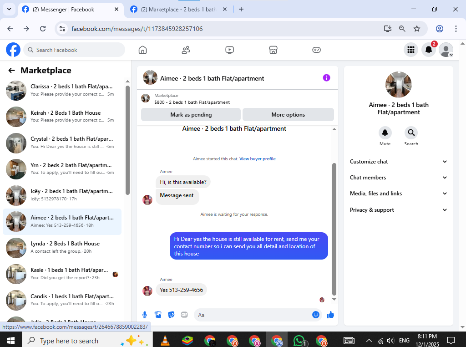
Task: Click Aimee's listing photo in right panel
Action: tap(399, 84)
